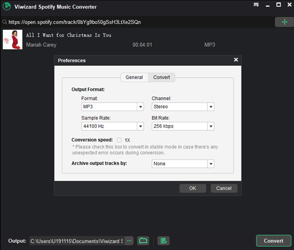This screenshot has width=294, height=250.
Task: Click the Output Format heading
Action: point(88,89)
